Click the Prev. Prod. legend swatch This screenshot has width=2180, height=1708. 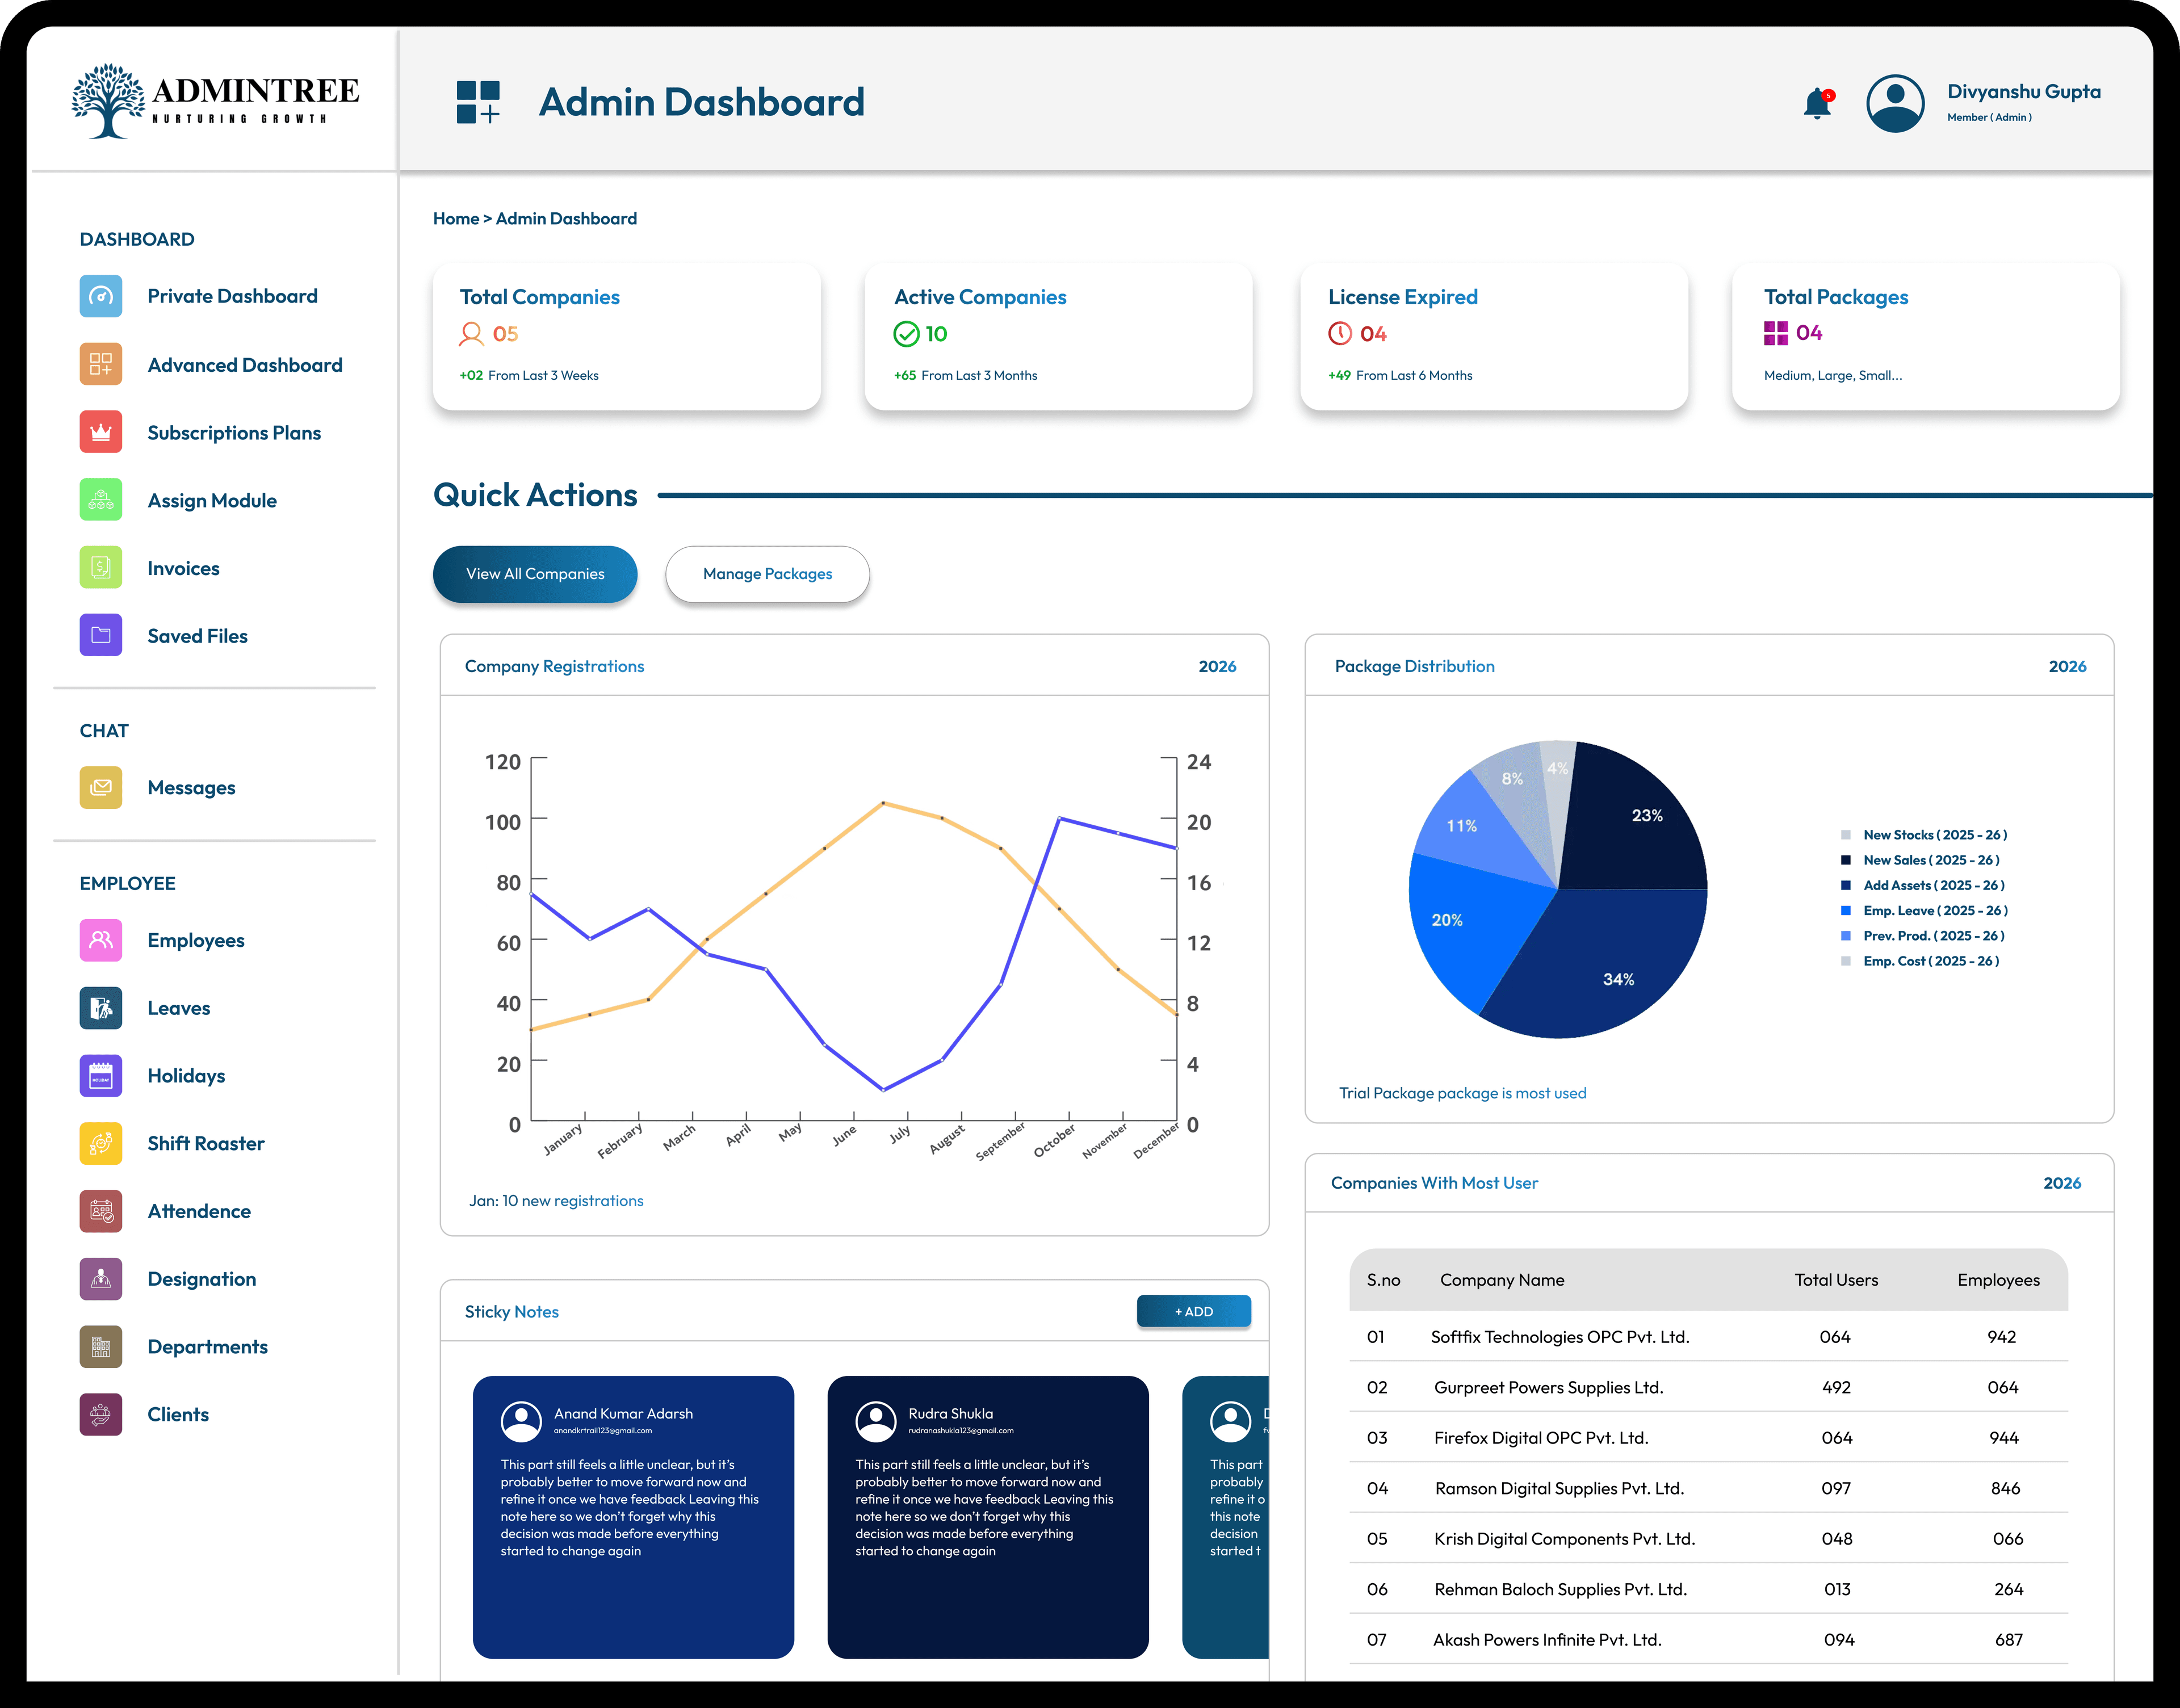coord(1846,936)
